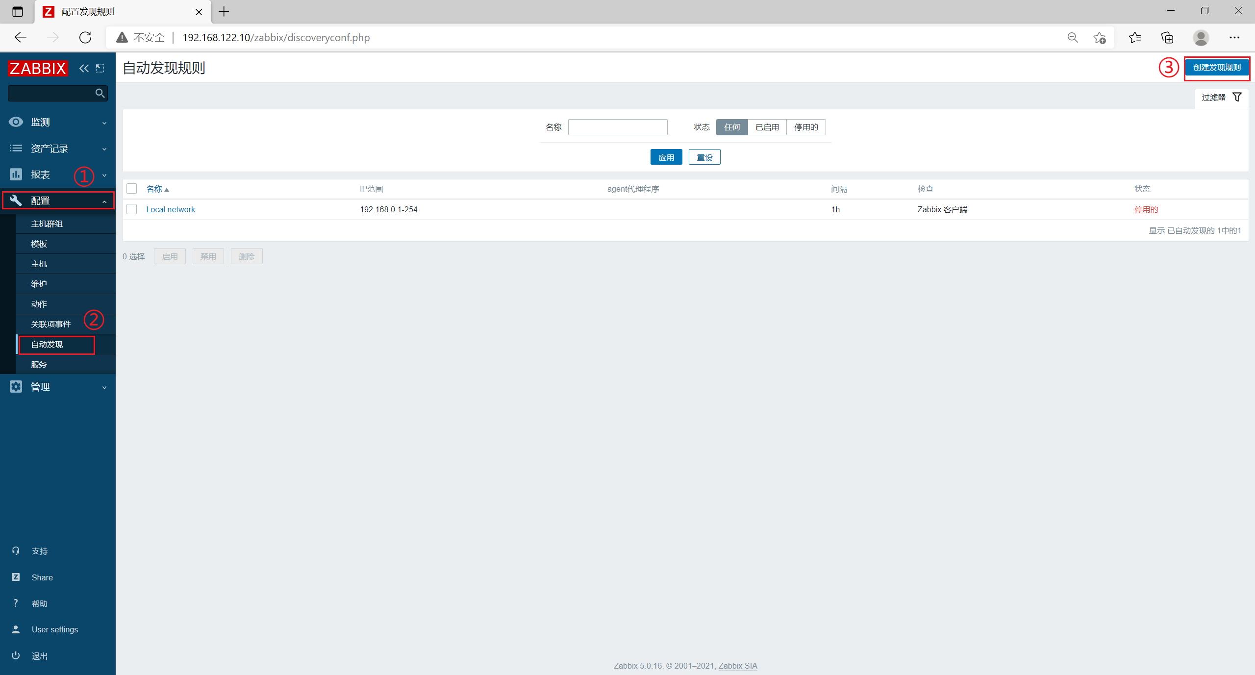1255x675 pixels.
Task: Select the 停用的 status filter option
Action: tap(806, 127)
